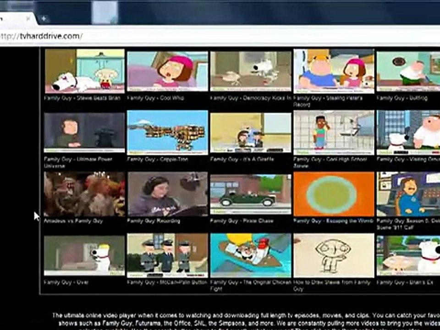Open the Democracy Kicks In thumbnail
Image resolution: width=440 pixels, height=330 pixels.
point(251,71)
